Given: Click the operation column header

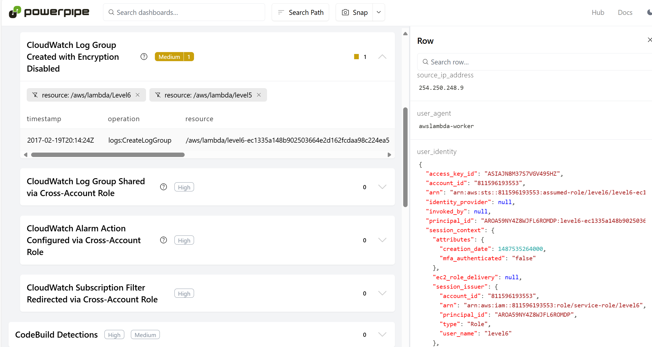Looking at the screenshot, I should 124,119.
